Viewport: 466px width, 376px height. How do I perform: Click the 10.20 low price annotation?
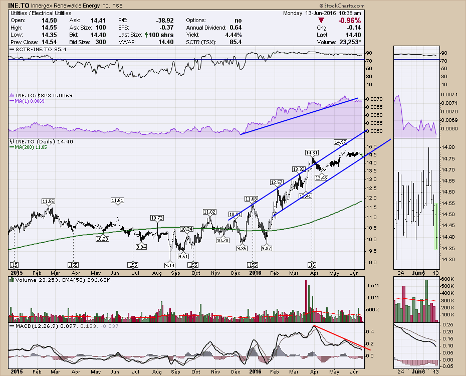(x=222, y=240)
